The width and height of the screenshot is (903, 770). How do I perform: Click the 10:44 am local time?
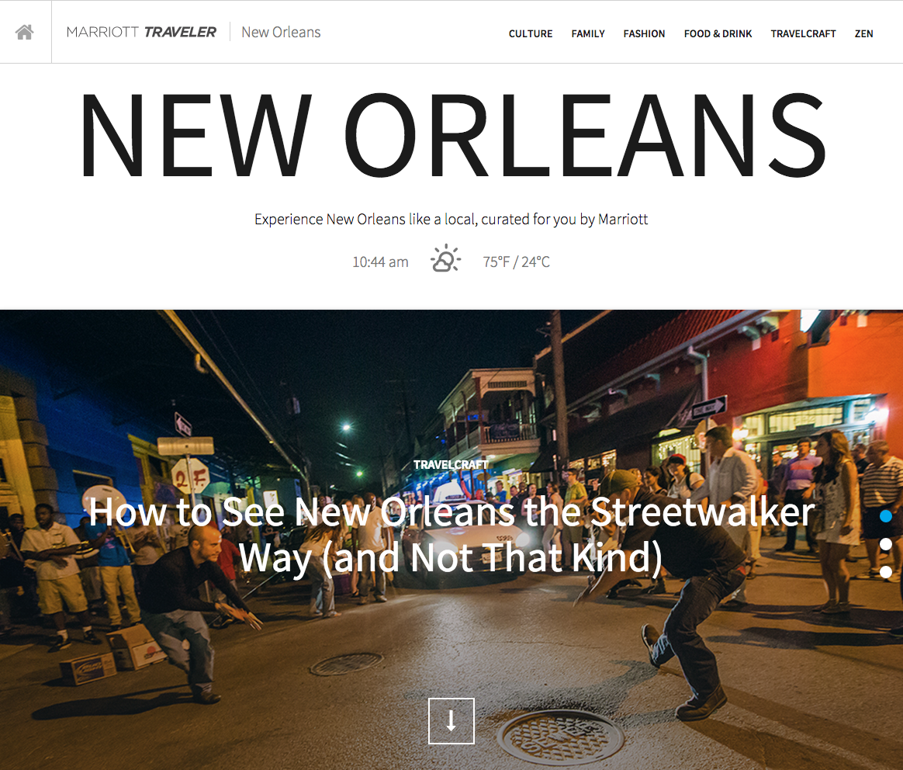pos(380,262)
